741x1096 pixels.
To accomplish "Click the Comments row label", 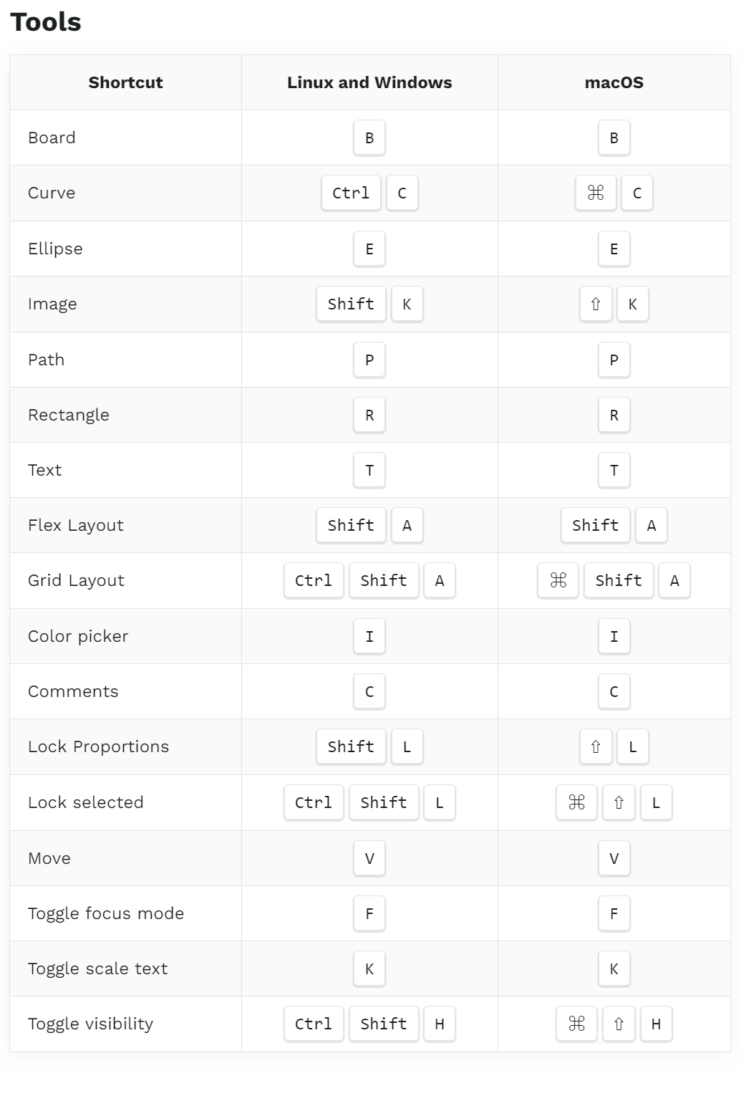I will coord(73,691).
